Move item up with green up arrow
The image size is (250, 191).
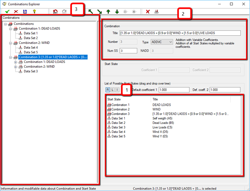coord(108,12)
